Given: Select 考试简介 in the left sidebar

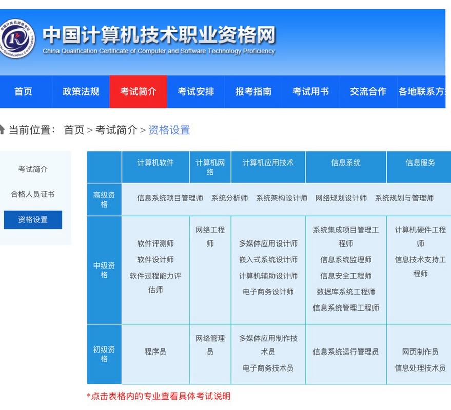Looking at the screenshot, I should (33, 169).
